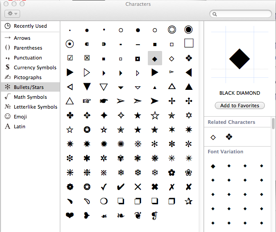Select the black pointing hand character
The width and height of the screenshot is (276, 232).
pos(104,101)
